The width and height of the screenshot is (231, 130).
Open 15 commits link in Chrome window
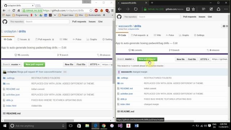click(22, 55)
